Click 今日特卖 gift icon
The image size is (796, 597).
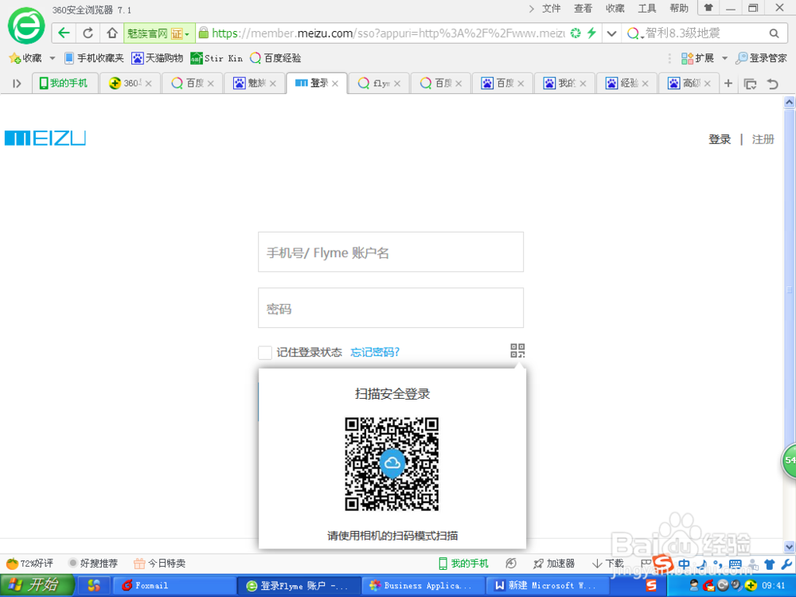[159, 563]
